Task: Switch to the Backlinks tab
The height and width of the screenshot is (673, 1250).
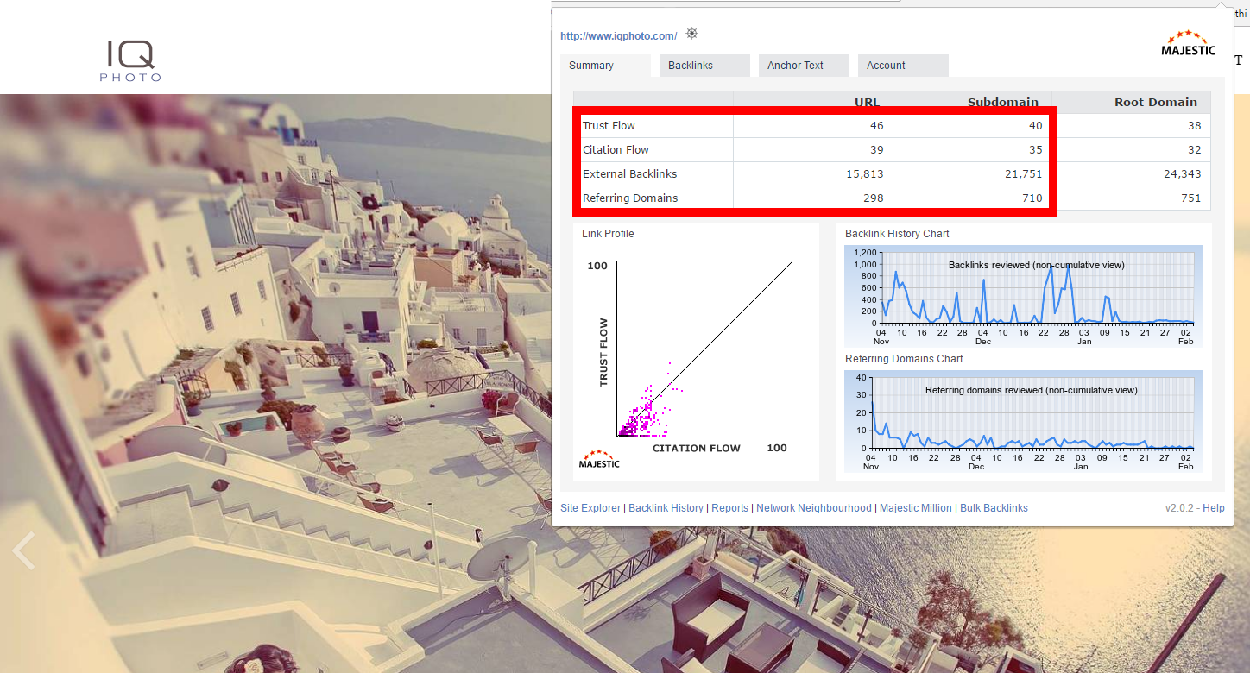Action: pyautogui.click(x=704, y=66)
